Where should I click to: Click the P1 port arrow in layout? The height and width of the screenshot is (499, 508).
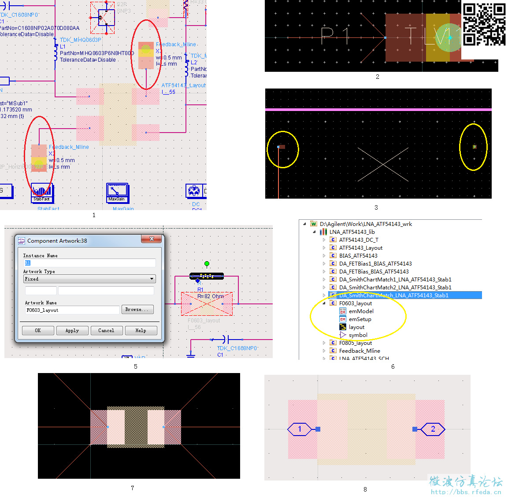pos(373,37)
